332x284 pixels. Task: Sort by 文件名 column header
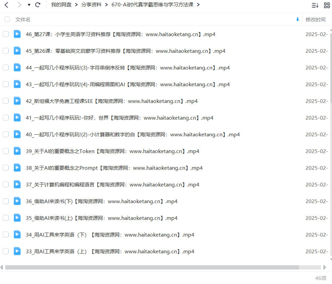23,20
